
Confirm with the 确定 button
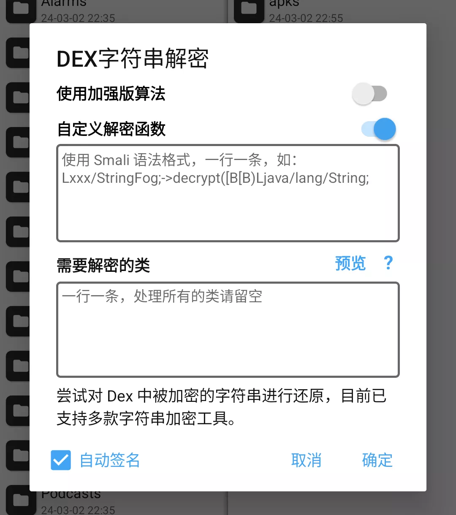click(377, 460)
